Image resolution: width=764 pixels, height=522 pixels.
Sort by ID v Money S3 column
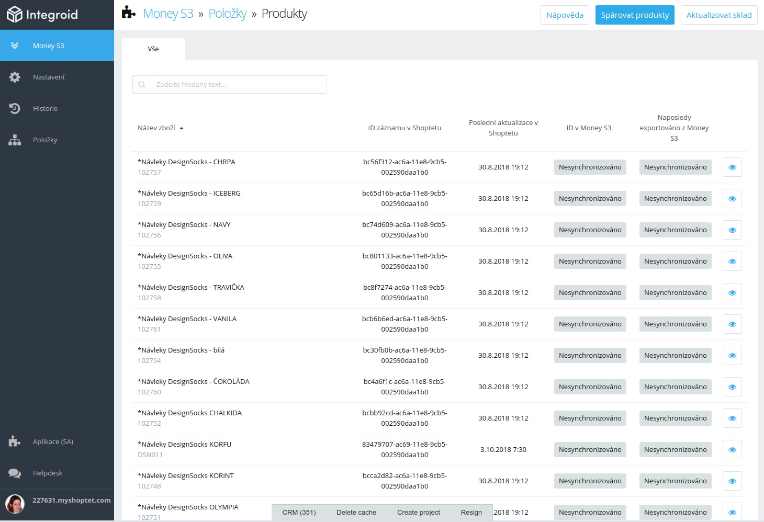(x=589, y=128)
